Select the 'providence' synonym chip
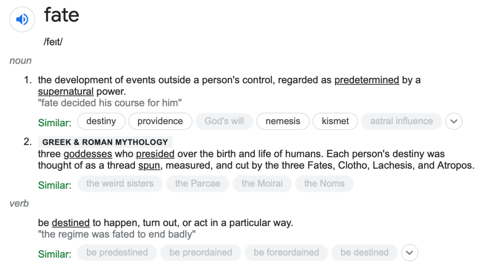The height and width of the screenshot is (272, 489). click(160, 121)
